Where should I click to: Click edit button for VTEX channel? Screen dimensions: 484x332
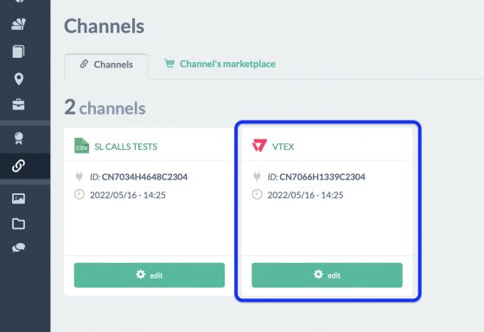click(327, 275)
